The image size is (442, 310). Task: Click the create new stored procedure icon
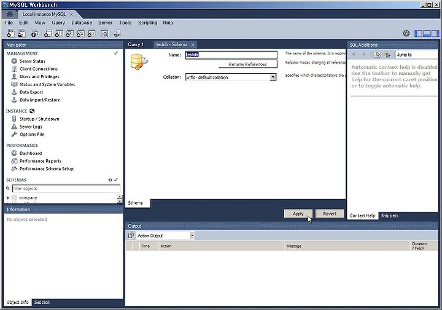[80, 33]
